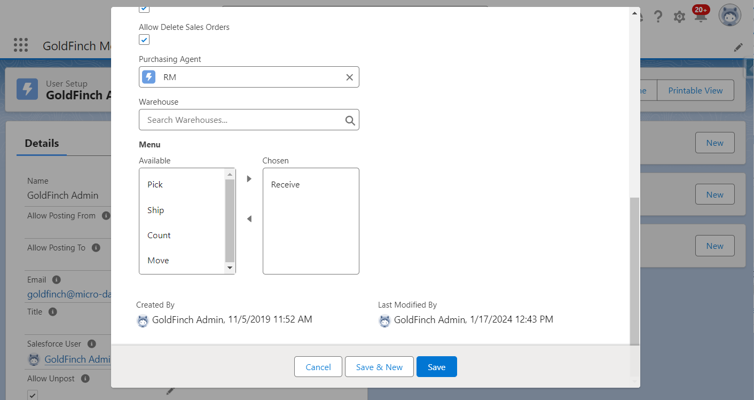Open the Setup gear icon
754x400 pixels.
click(x=679, y=17)
